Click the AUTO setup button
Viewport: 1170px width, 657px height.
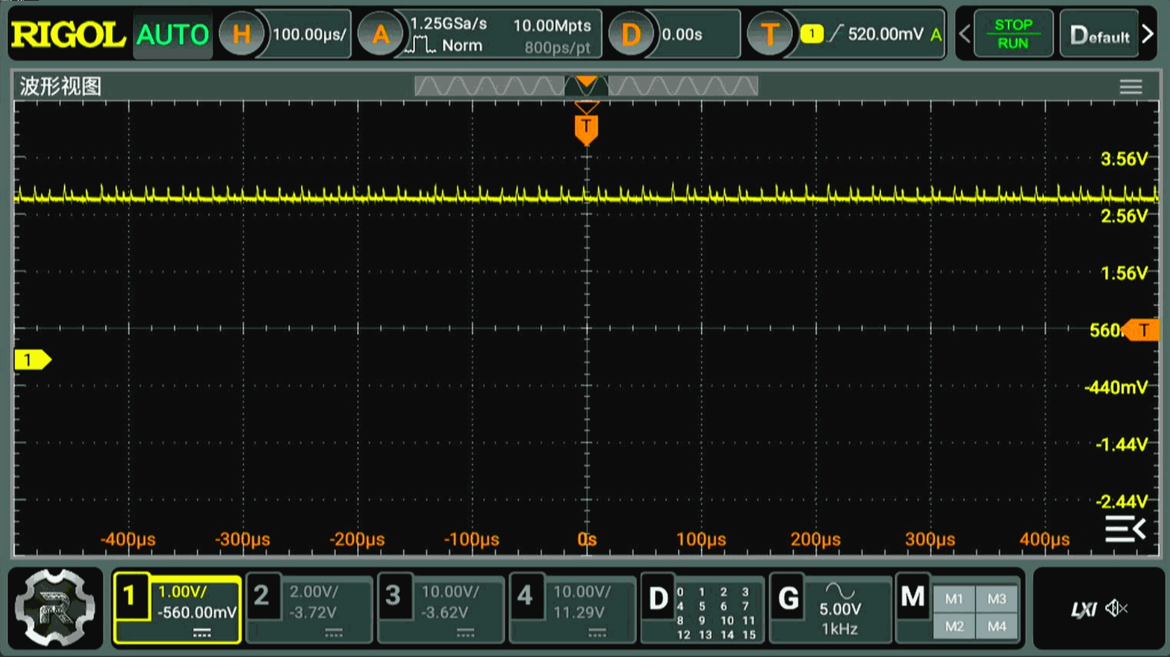173,35
